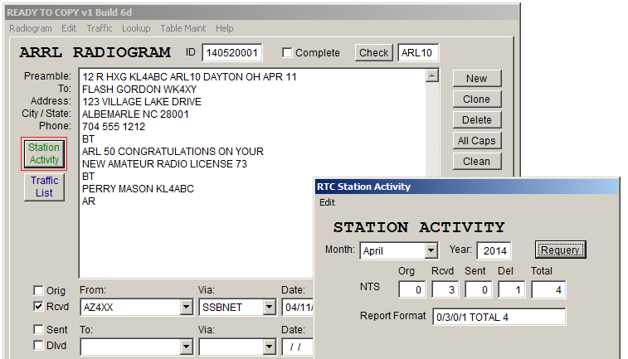Click the line 'ARL 50 CONGRATULATIONS ON YOUR'
The image size is (628, 359).
point(173,151)
